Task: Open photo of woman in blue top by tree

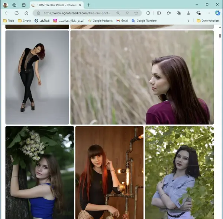Action: [x=40, y=173]
